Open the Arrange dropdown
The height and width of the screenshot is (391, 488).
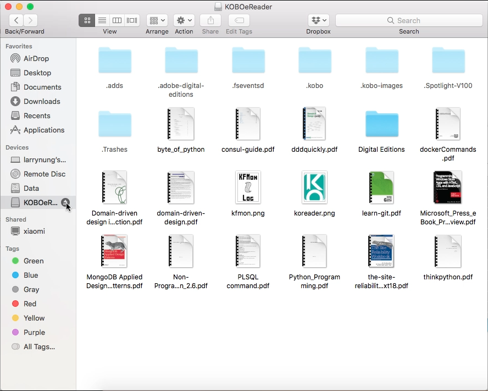(157, 20)
